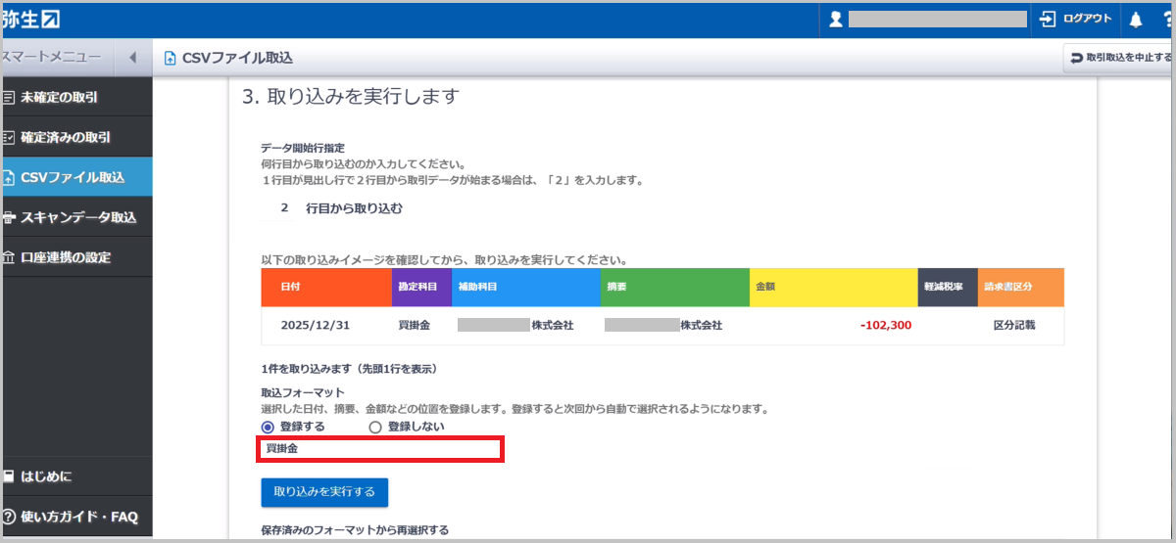This screenshot has width=1176, height=543.
Task: Click 取引取込を中止する button
Action: (x=1120, y=58)
